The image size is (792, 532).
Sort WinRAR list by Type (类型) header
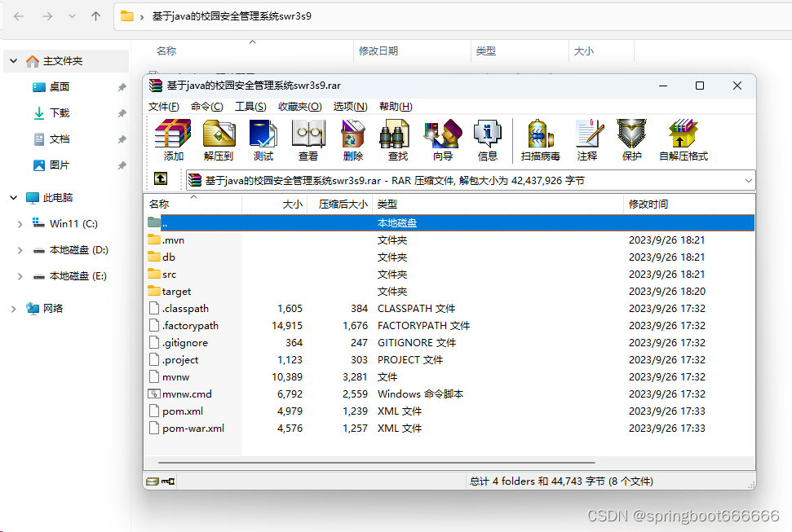pos(498,204)
